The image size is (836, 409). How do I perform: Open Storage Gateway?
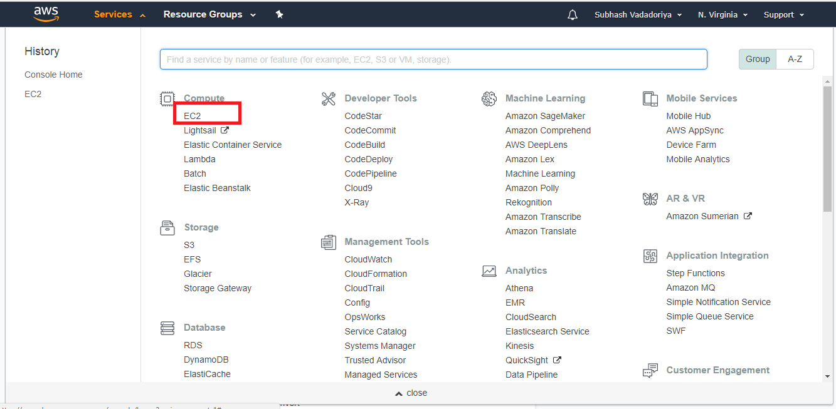[218, 288]
